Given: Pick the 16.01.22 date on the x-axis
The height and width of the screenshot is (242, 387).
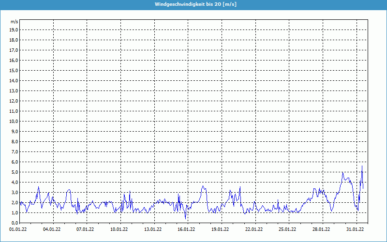Looking at the screenshot, I should click(x=187, y=230).
